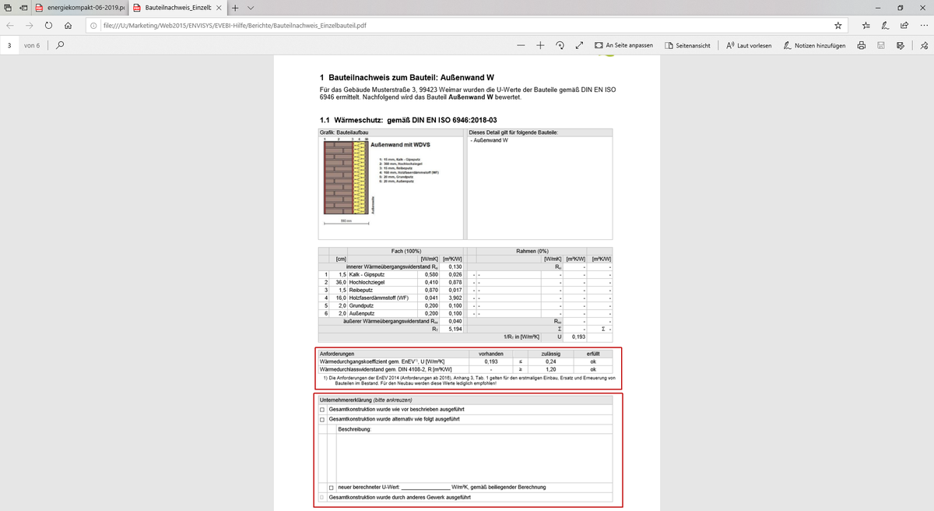Click the Save as icon in PDF toolbar
Viewport: 934px width, 511px height.
coord(901,45)
